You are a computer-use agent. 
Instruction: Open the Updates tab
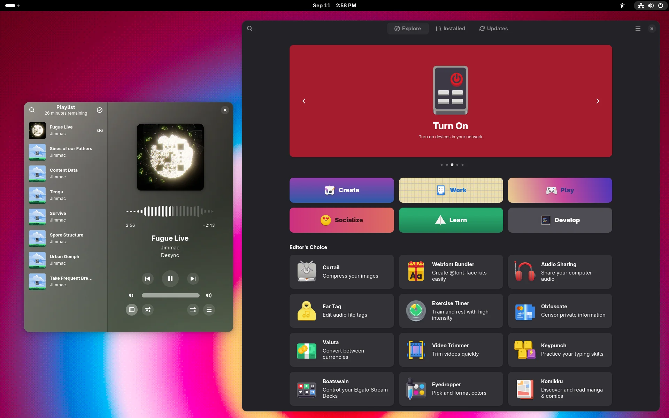tap(493, 28)
